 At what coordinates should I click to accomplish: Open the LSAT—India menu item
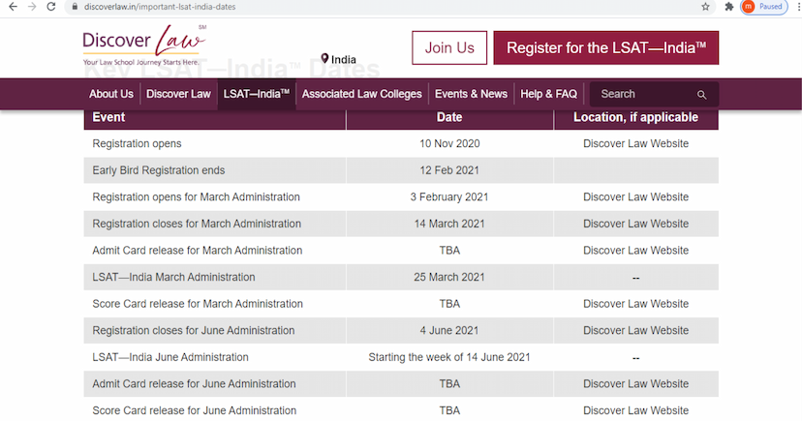[257, 94]
